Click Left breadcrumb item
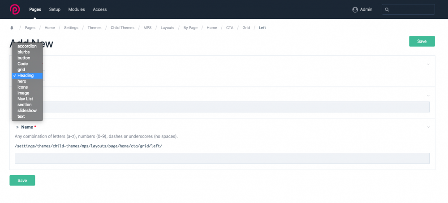 [263, 28]
